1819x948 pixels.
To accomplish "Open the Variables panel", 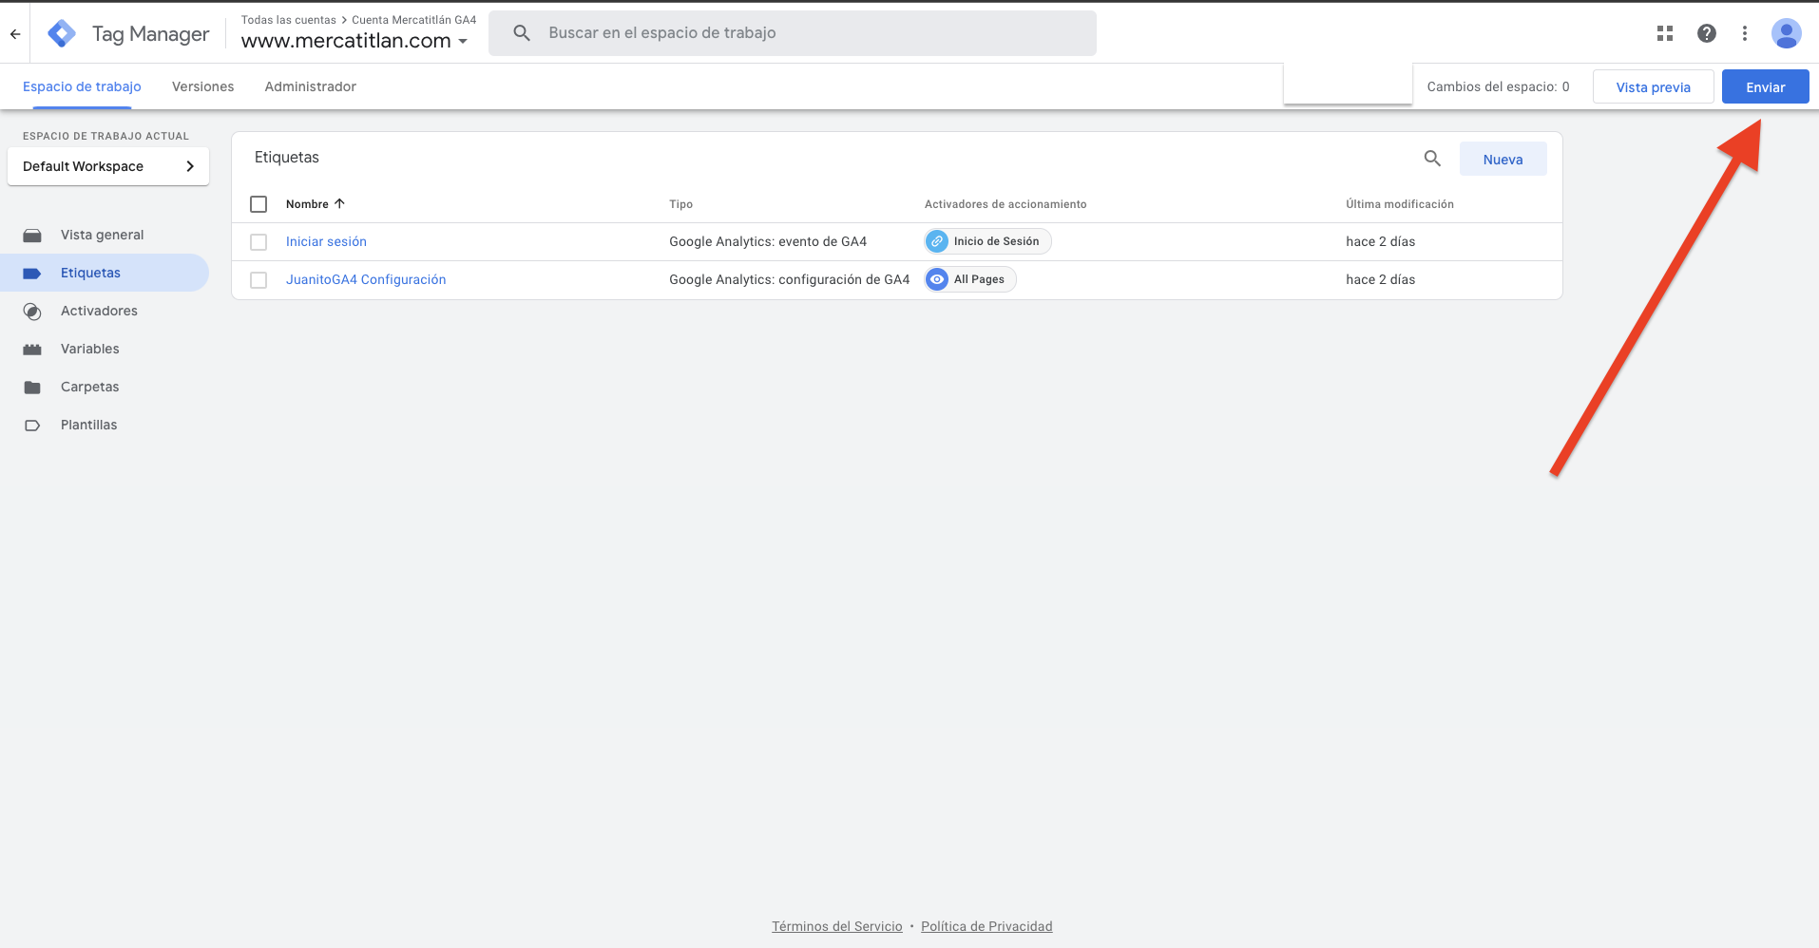I will click(90, 349).
